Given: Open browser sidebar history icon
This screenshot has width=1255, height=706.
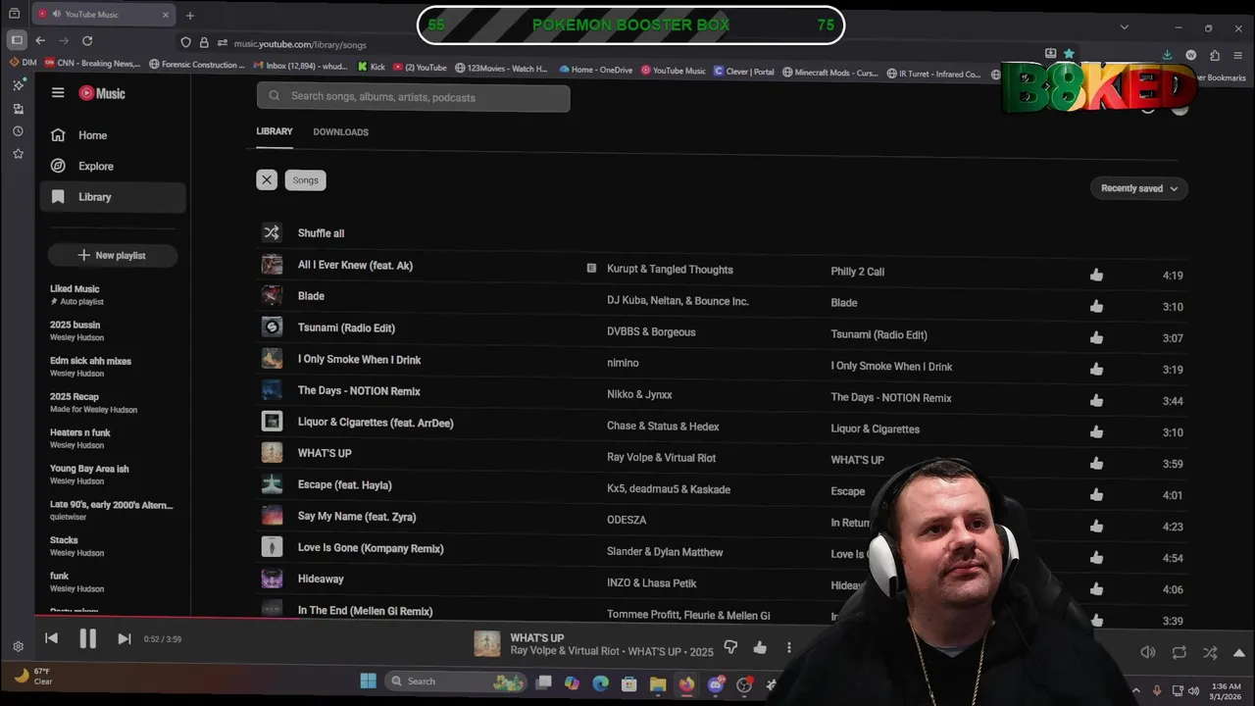Looking at the screenshot, I should click(18, 131).
